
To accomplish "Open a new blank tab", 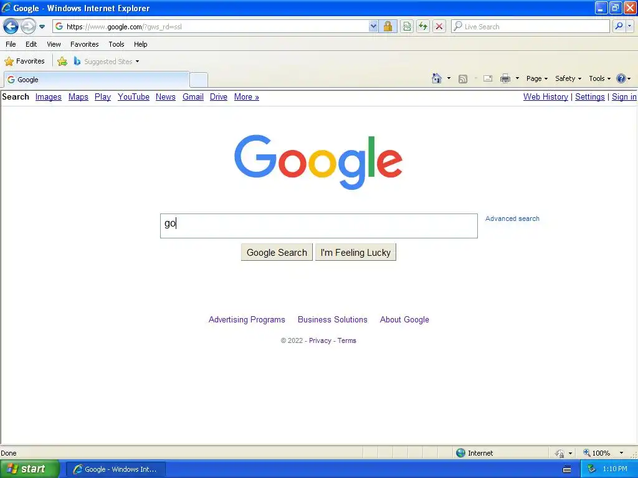I will [199, 80].
